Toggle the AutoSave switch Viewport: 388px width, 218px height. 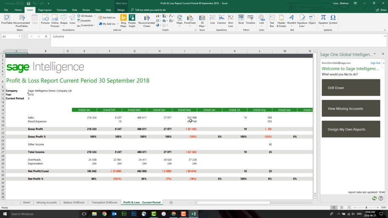[19, 3]
